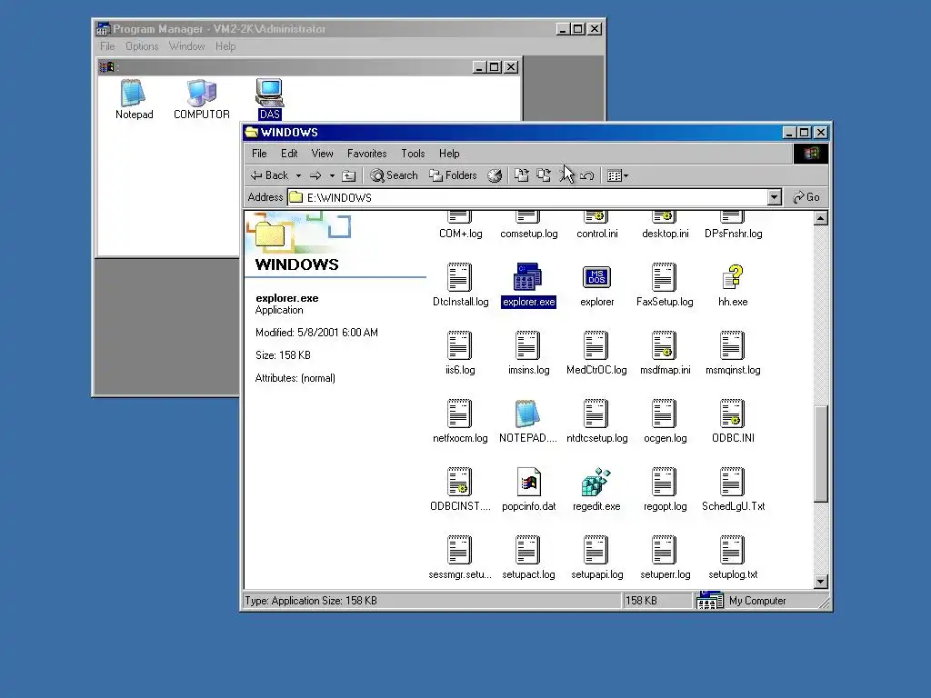Open the Favorites menu
The image size is (931, 698).
click(367, 154)
